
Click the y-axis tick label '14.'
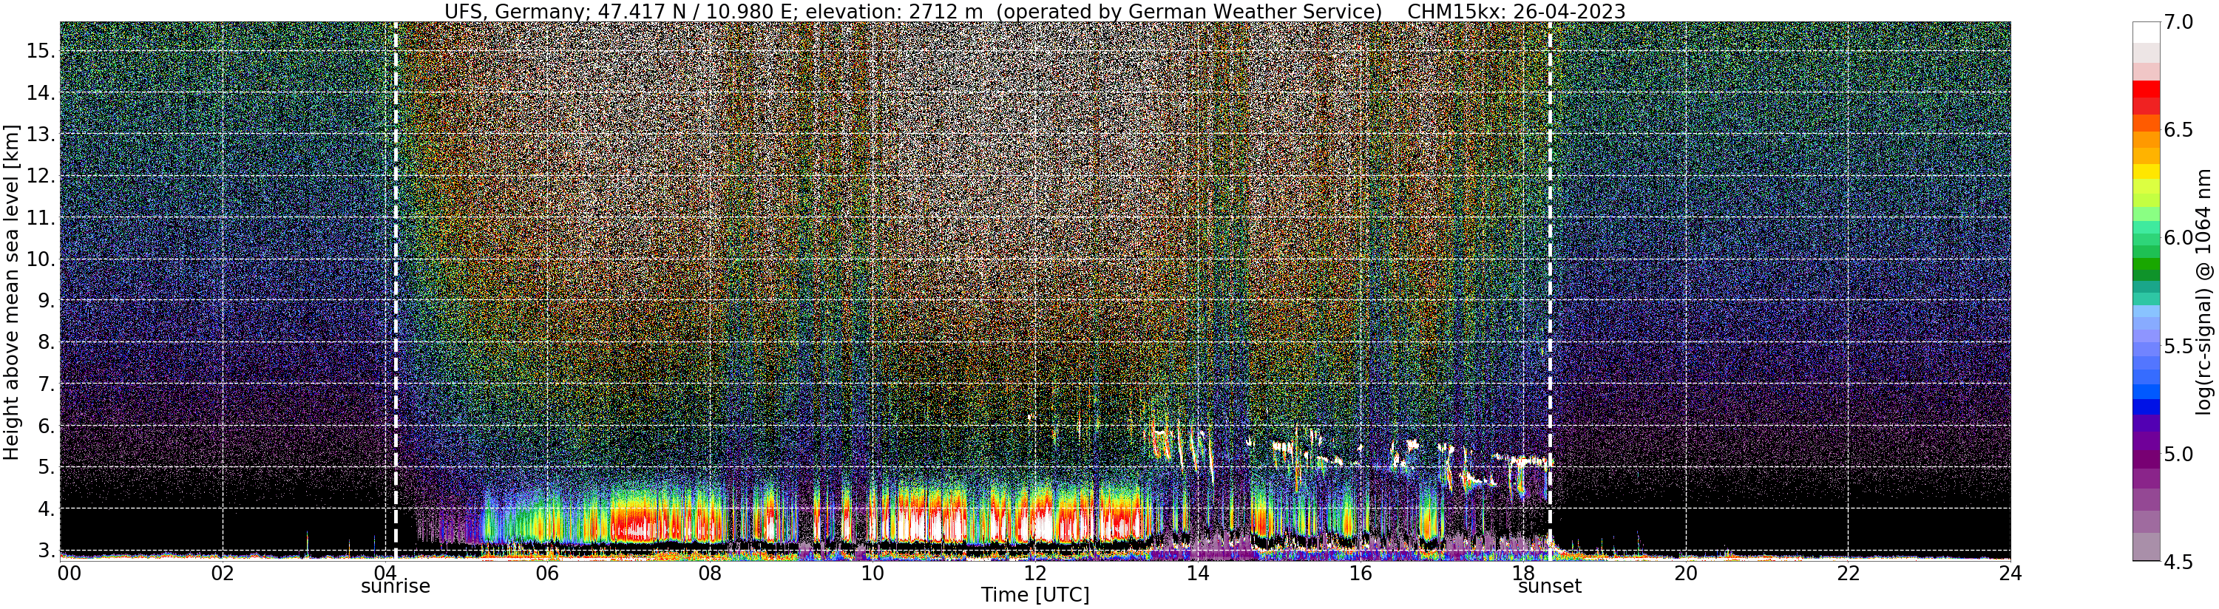(41, 92)
